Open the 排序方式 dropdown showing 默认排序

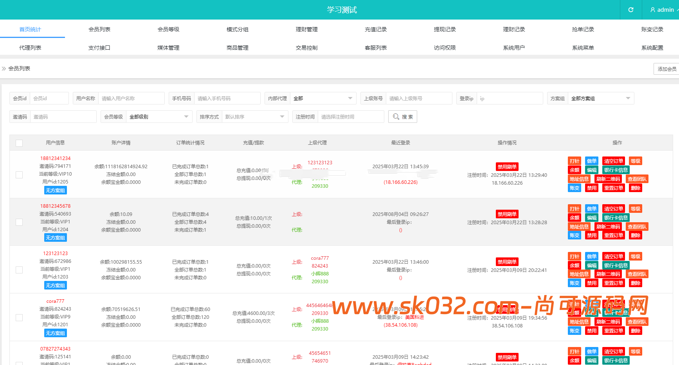(255, 116)
